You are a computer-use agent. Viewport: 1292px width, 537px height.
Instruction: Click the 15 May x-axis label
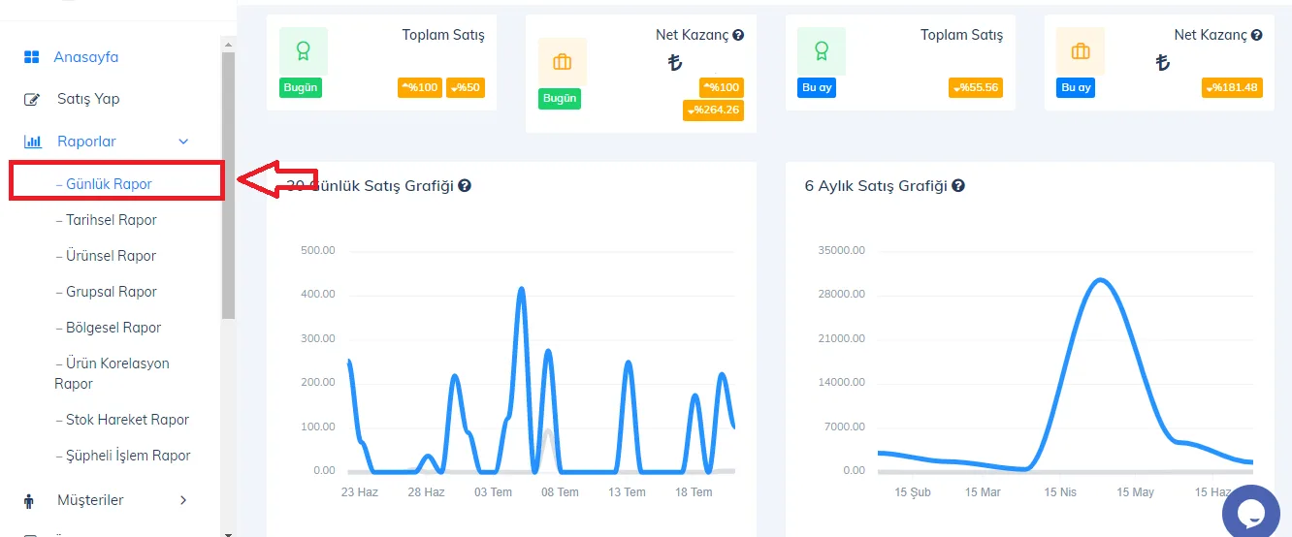tap(1135, 492)
